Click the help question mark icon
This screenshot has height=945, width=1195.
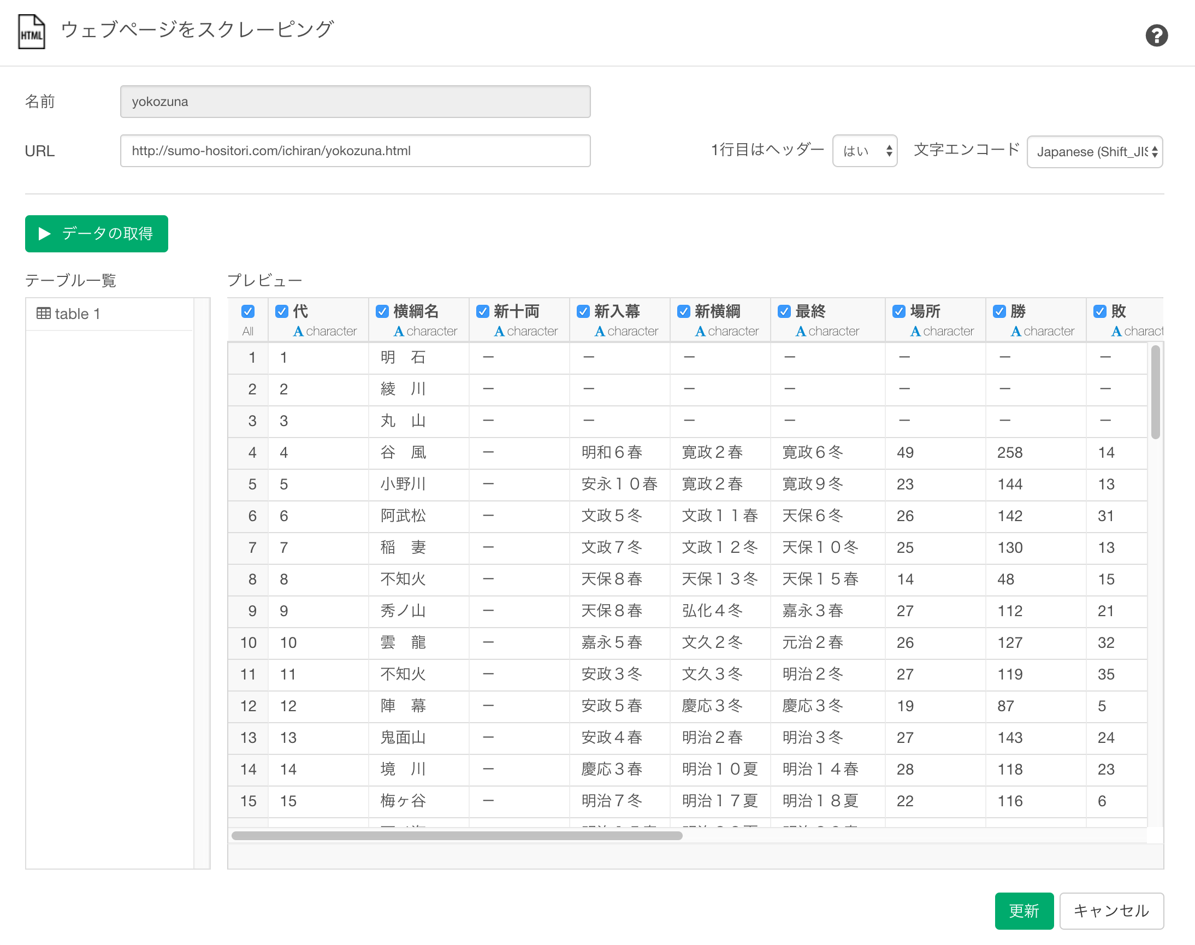click(1156, 36)
